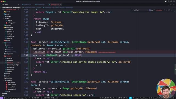The height and width of the screenshot is (99, 176).
Task: Click Connect in the status bar
Action: click(x=54, y=98)
